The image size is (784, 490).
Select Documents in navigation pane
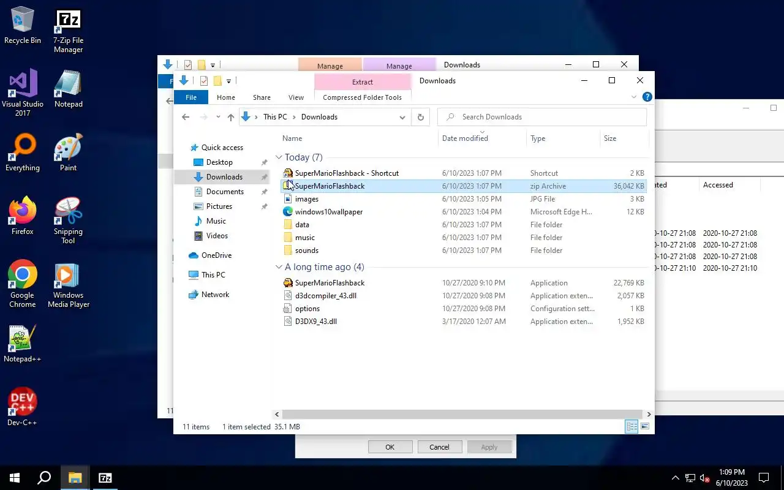(225, 192)
